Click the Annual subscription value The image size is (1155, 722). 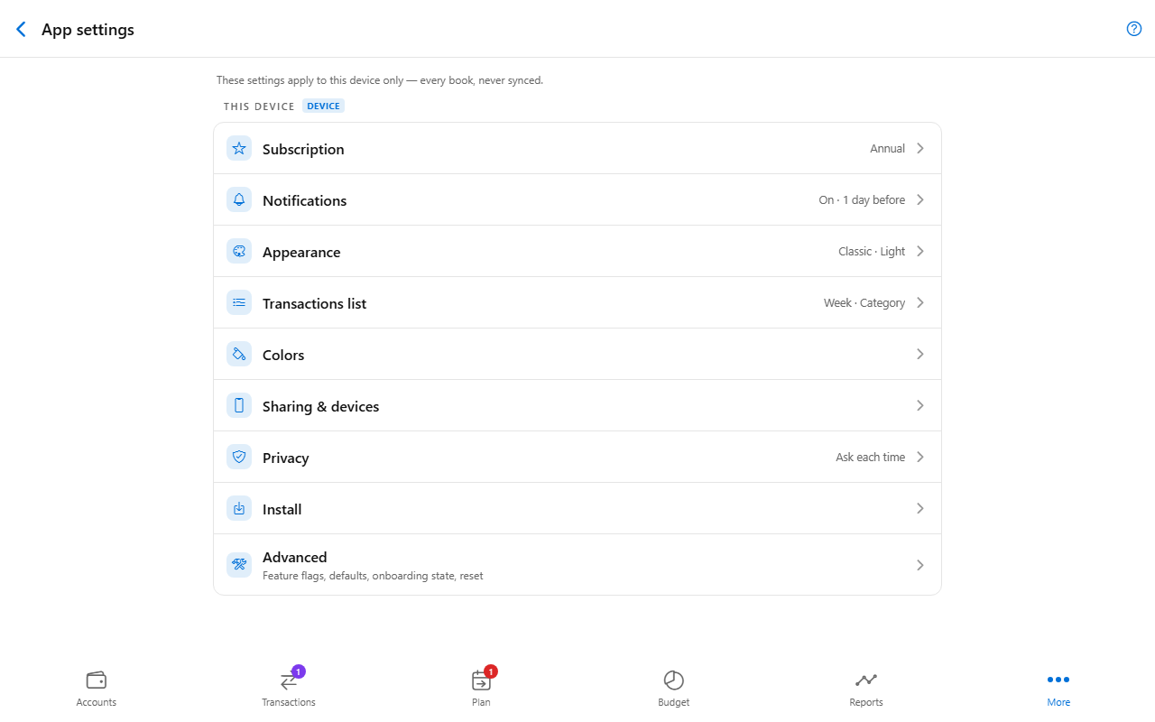[x=887, y=149]
